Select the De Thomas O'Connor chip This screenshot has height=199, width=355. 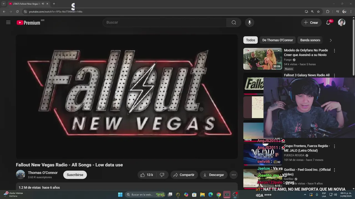278,40
